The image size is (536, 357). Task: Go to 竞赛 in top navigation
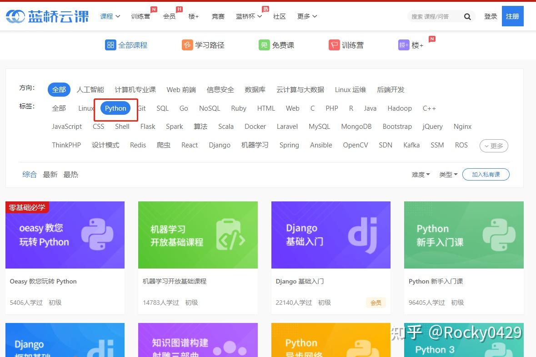[218, 16]
